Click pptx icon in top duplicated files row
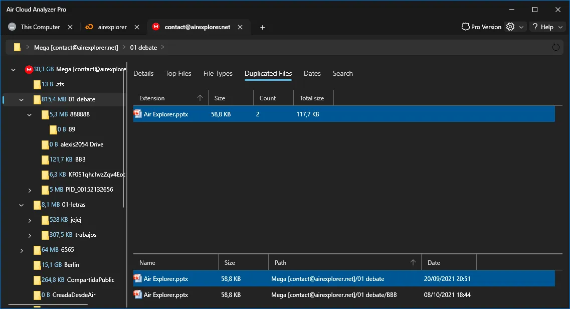The image size is (570, 309). pos(137,114)
